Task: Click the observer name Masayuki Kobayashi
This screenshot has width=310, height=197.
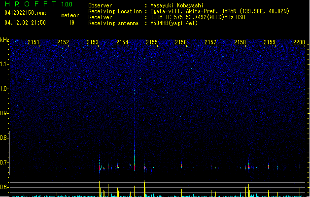Action: coord(177,5)
